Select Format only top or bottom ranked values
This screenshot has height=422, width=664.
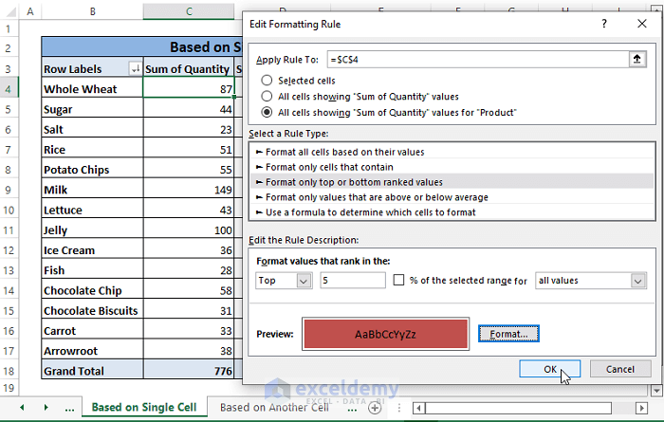click(452, 182)
